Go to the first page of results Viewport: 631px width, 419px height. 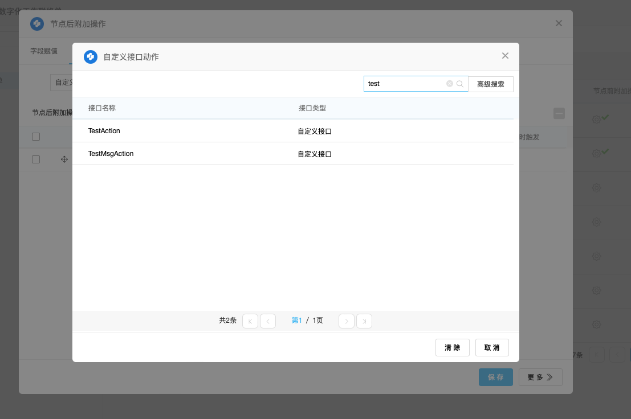pos(250,321)
